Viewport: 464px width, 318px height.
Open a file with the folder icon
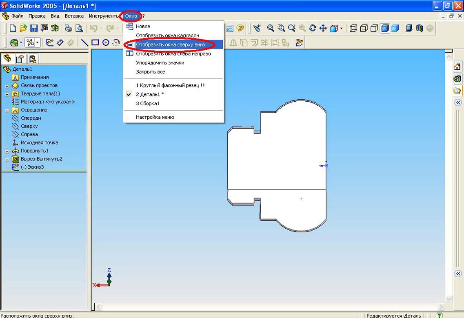tap(23, 28)
